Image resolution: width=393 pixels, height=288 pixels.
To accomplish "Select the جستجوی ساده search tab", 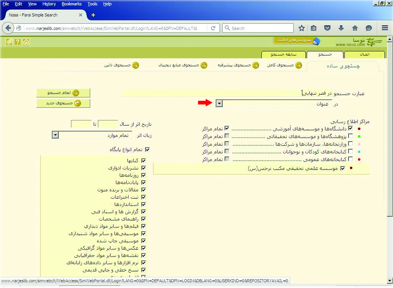I will (343, 66).
